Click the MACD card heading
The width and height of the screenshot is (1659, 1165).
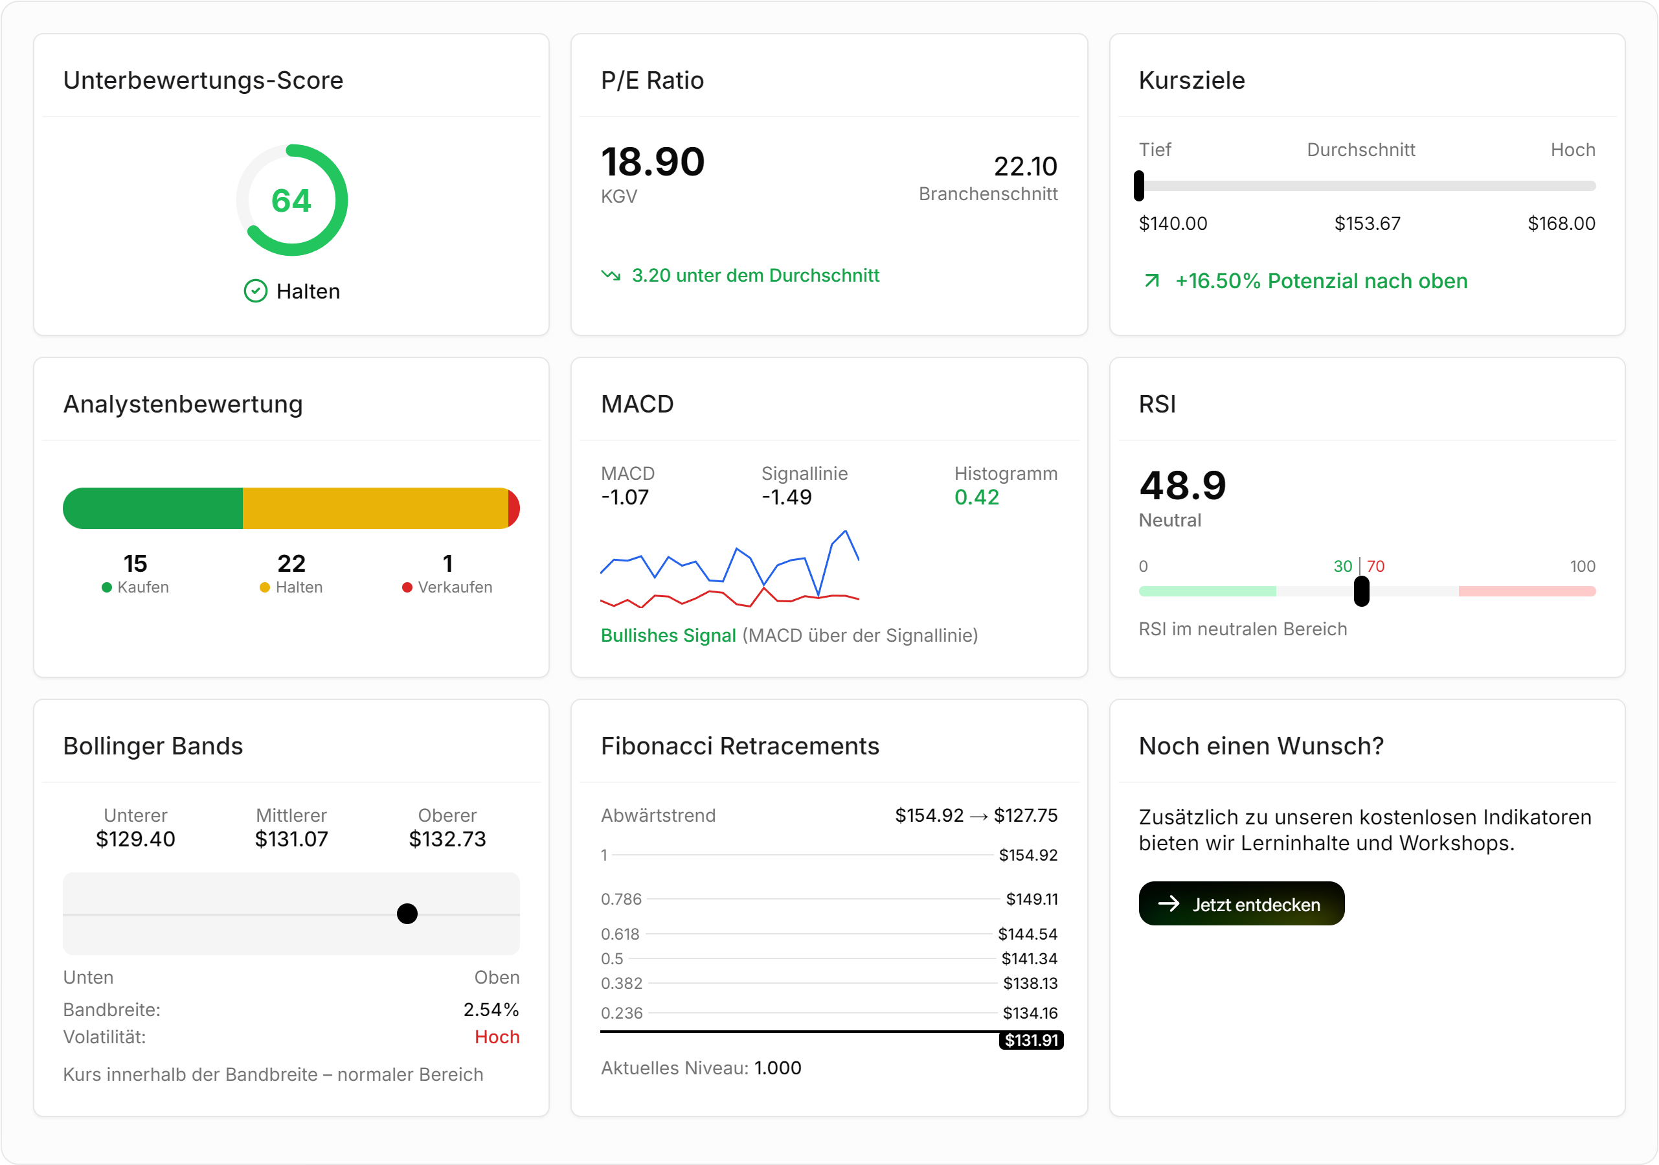click(x=637, y=404)
